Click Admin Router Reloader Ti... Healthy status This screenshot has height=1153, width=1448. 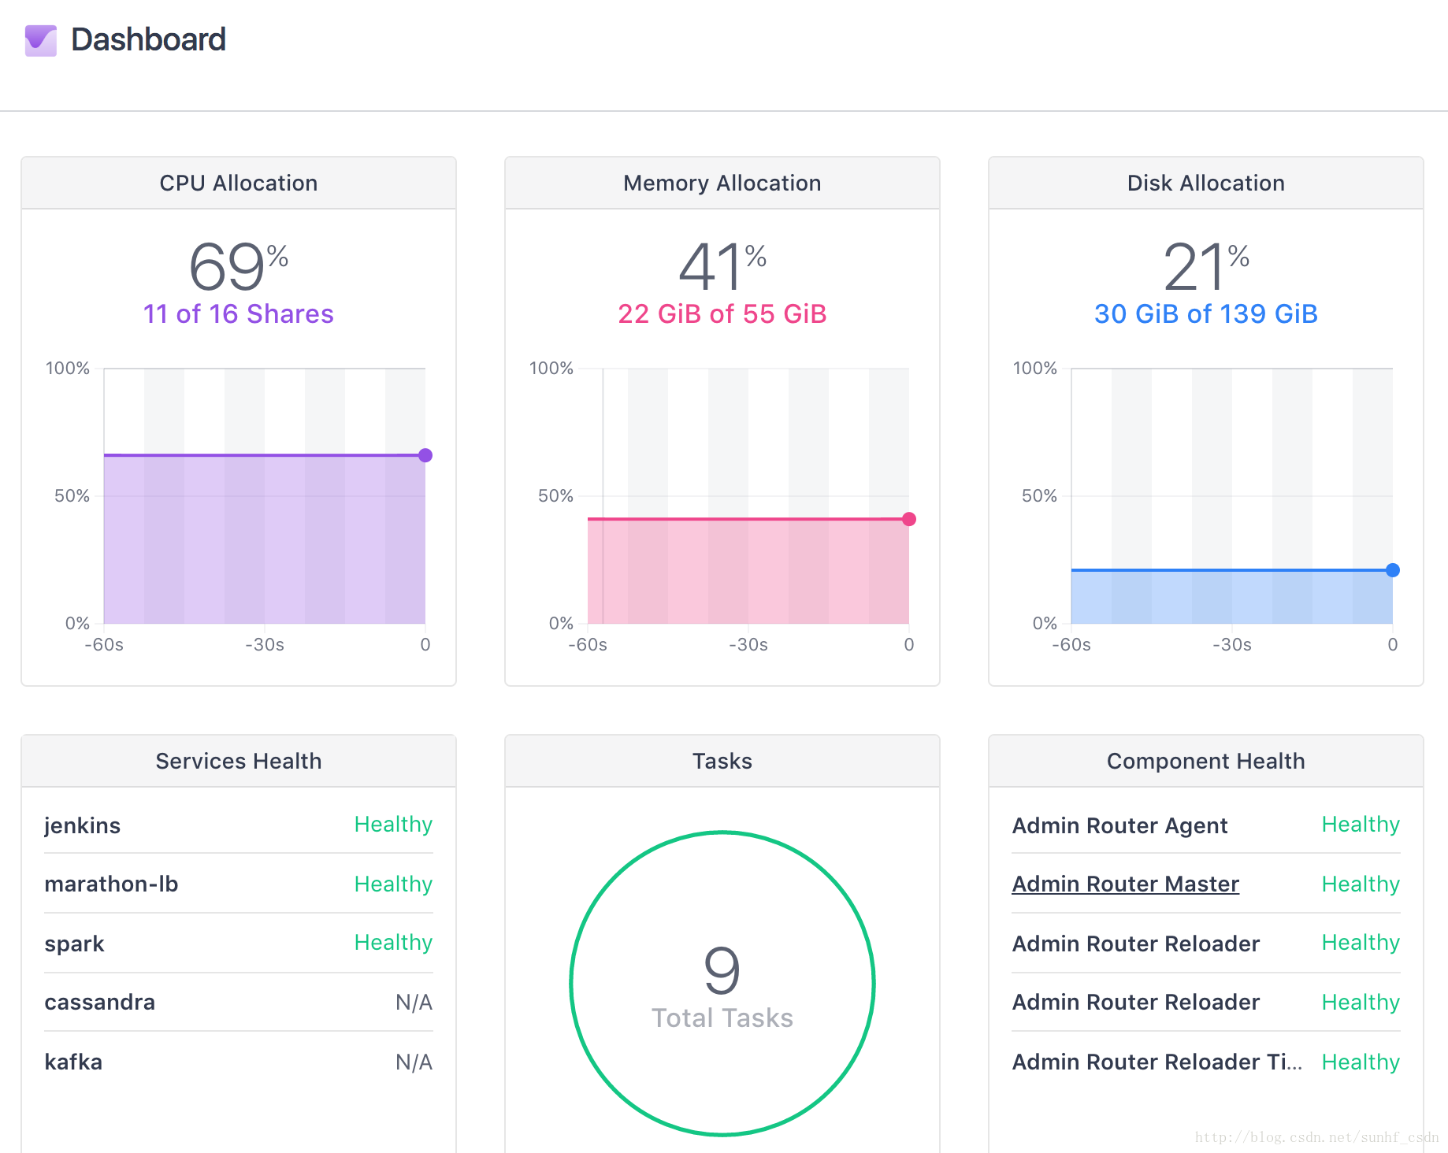click(x=1361, y=1062)
